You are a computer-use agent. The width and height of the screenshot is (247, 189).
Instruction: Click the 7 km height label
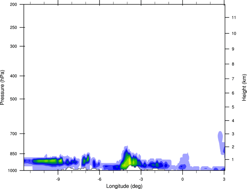[233, 79]
